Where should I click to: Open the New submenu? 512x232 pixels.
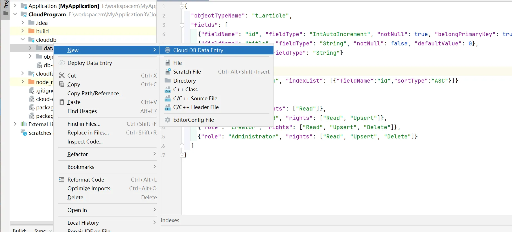[x=106, y=50]
